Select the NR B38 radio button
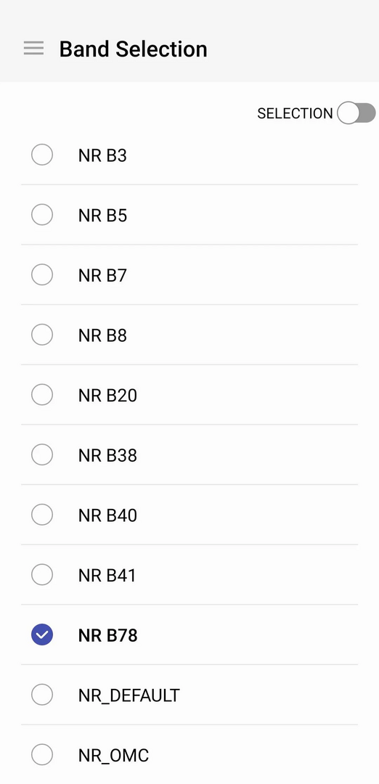 [x=42, y=455]
